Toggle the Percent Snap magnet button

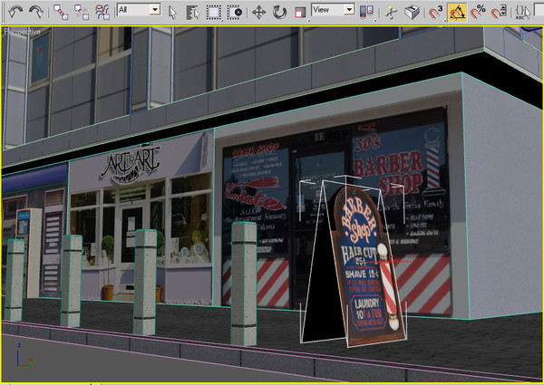click(x=478, y=13)
